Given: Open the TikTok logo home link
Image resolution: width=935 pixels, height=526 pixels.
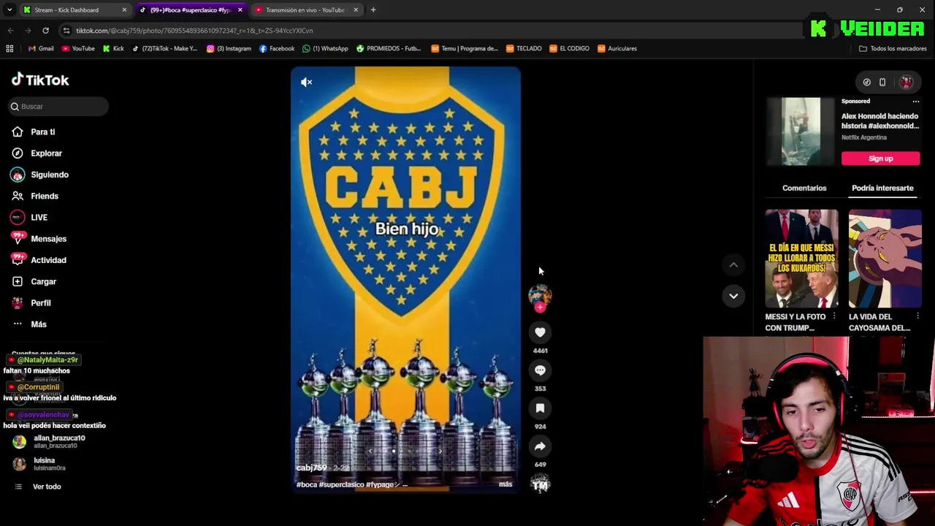Looking at the screenshot, I should 40,80.
